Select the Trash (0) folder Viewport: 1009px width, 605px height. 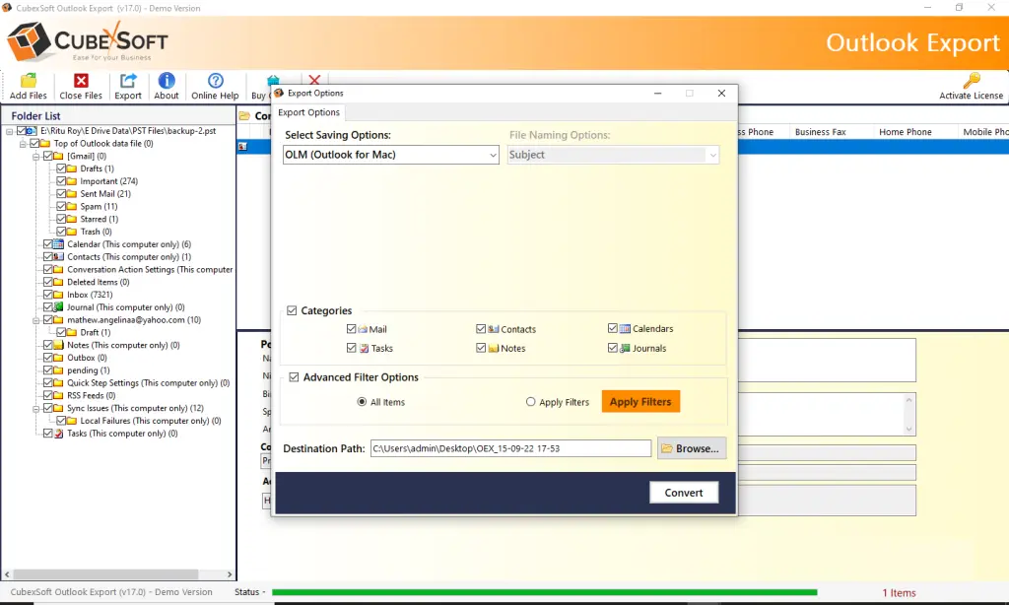[x=96, y=232]
